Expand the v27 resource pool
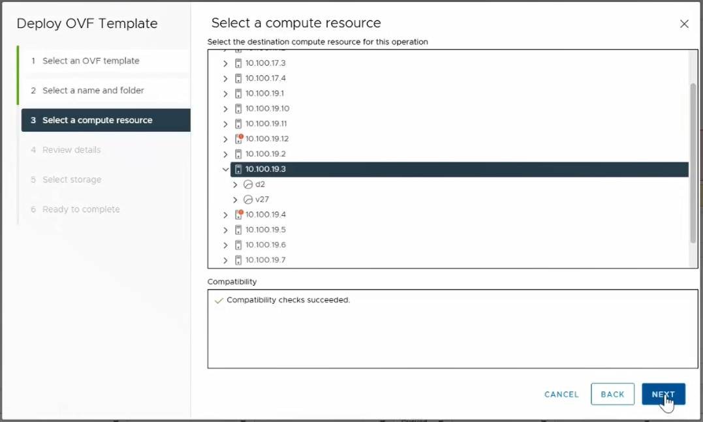This screenshot has width=703, height=422. click(x=236, y=200)
